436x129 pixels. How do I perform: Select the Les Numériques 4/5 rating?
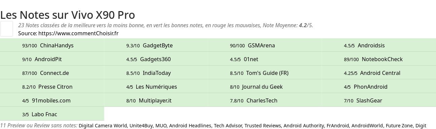[156, 87]
